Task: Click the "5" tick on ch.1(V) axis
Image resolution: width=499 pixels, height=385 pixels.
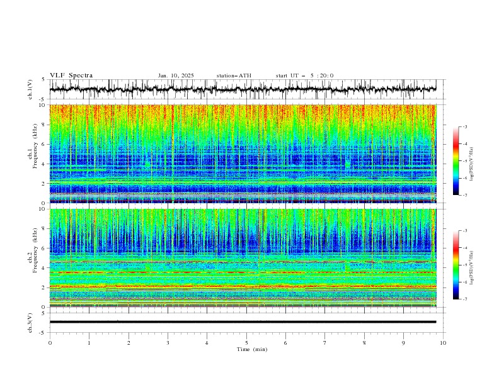Action: pos(43,79)
